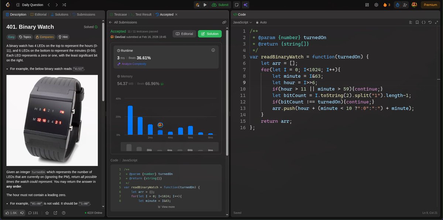
Task: Open the profile avatar menu
Action: [x=415, y=5]
